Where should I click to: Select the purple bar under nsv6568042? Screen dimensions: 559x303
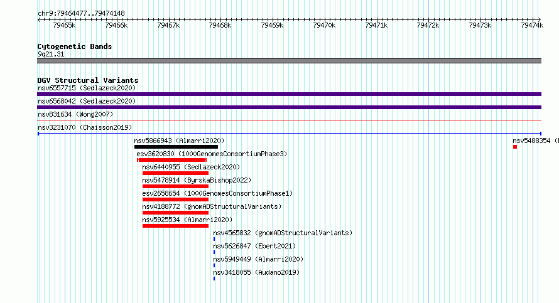(x=289, y=107)
